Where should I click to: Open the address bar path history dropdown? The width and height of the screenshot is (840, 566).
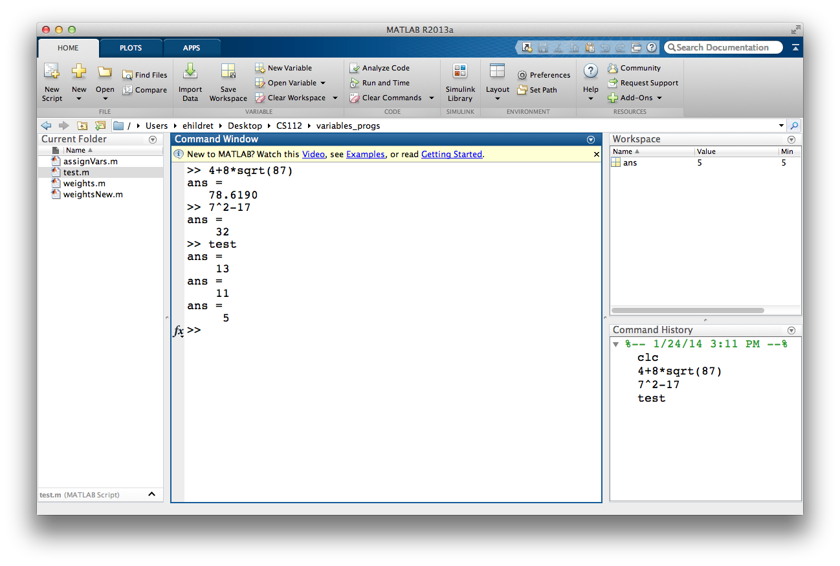click(x=781, y=125)
